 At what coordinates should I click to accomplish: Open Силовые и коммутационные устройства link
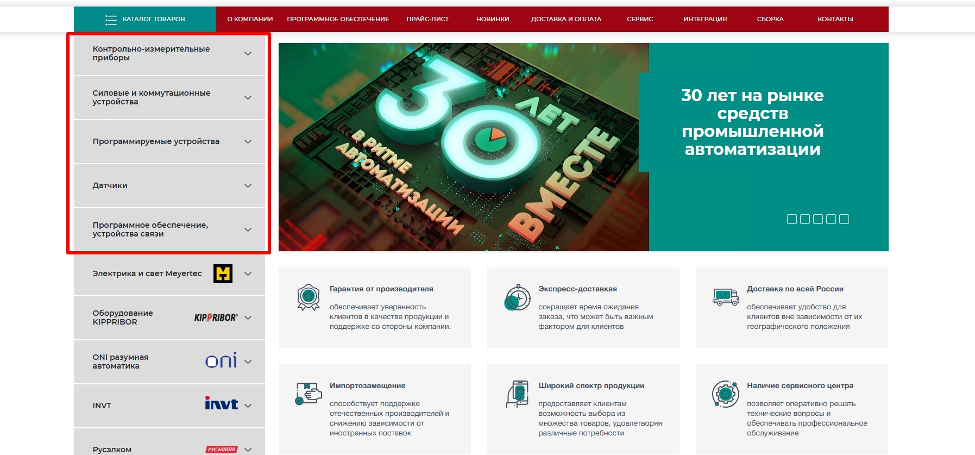(x=152, y=97)
